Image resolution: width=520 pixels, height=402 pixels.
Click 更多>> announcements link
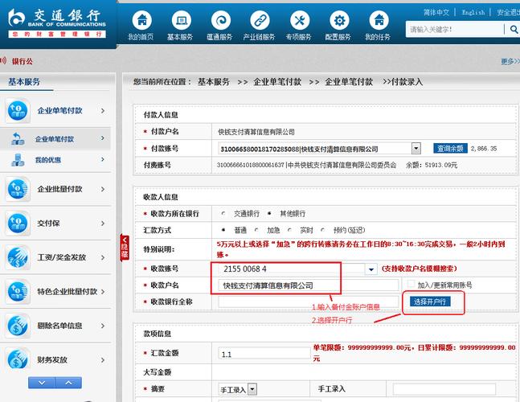[510, 61]
